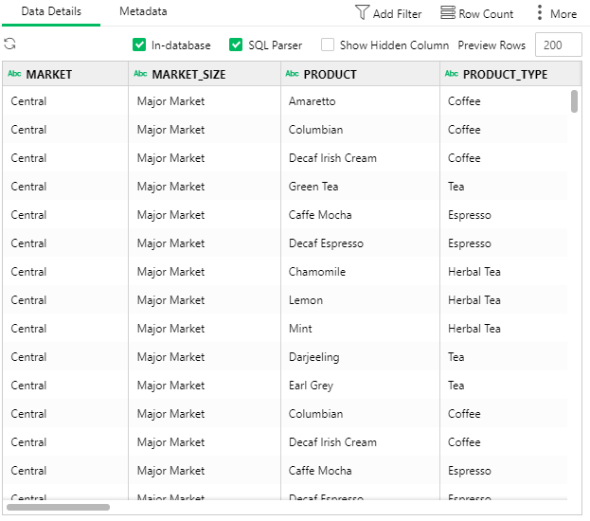Screen dimensions: 590x521
Task: Click the Abc type icon for PRODUCT_TYPE column
Action: pos(452,74)
